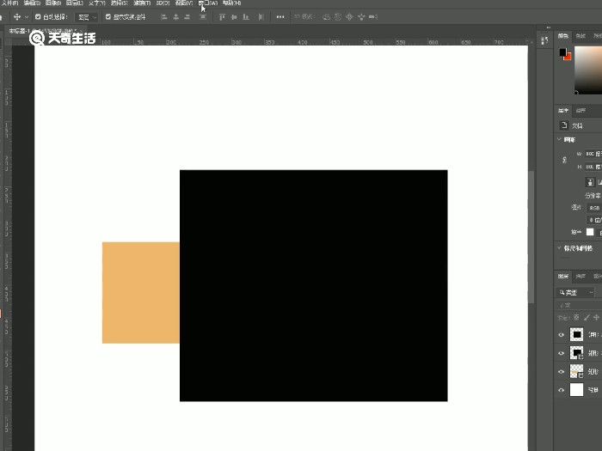
Task: Click the Distribute vertically icon
Action: point(203,17)
